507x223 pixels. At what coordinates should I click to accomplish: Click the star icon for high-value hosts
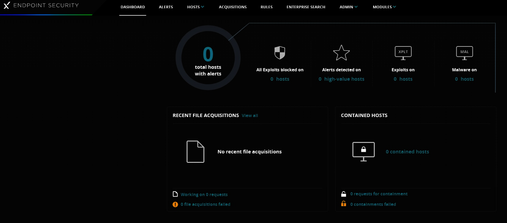(x=342, y=53)
